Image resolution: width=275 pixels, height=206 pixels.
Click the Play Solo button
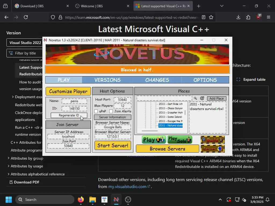[180, 139]
